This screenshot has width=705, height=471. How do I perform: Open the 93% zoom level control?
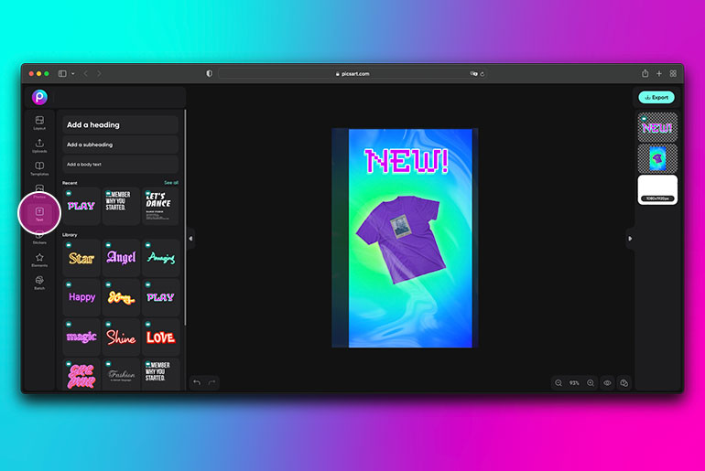click(x=574, y=383)
